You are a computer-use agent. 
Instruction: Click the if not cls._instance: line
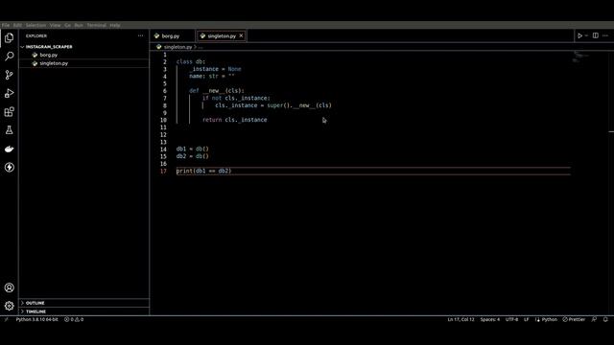click(x=236, y=98)
